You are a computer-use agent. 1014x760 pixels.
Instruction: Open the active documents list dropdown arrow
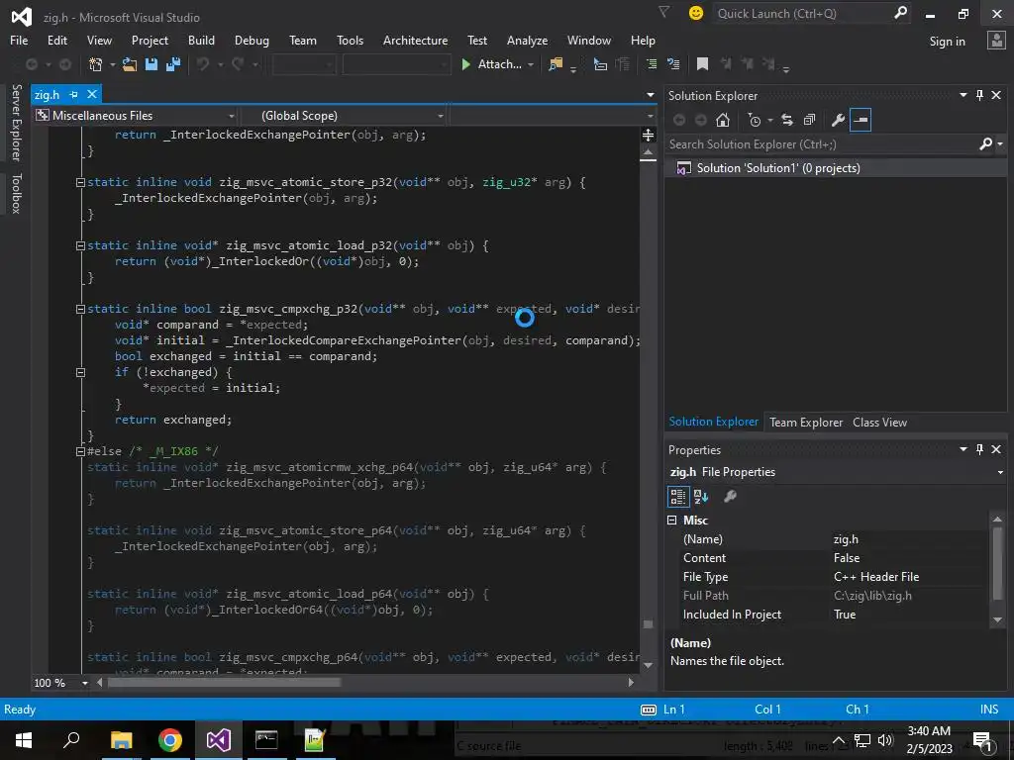(650, 95)
